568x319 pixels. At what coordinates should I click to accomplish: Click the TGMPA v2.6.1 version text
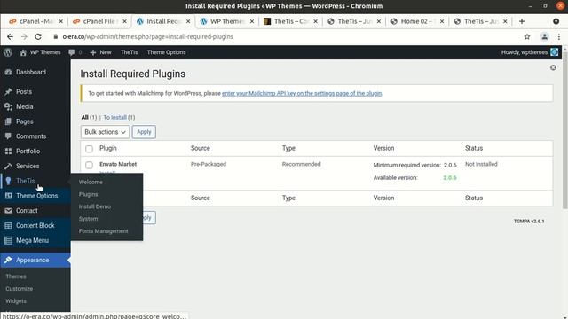(529, 221)
